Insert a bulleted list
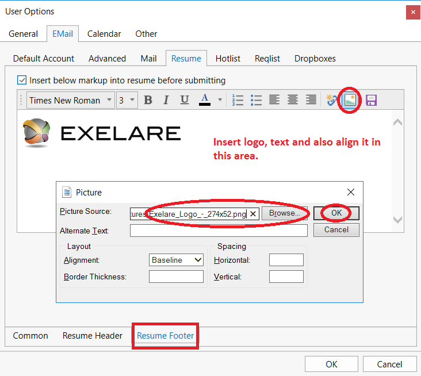Image resolution: width=421 pixels, height=376 pixels. [x=256, y=100]
